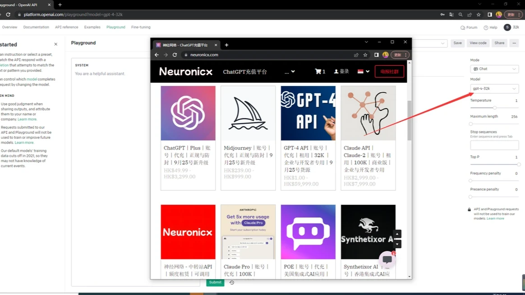Open the shopping cart with 1 item
The width and height of the screenshot is (525, 295).
(x=320, y=71)
